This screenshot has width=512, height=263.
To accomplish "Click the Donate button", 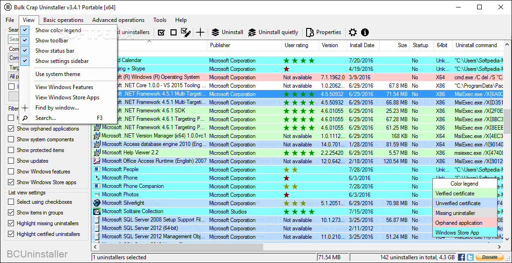I will pyautogui.click(x=489, y=257).
